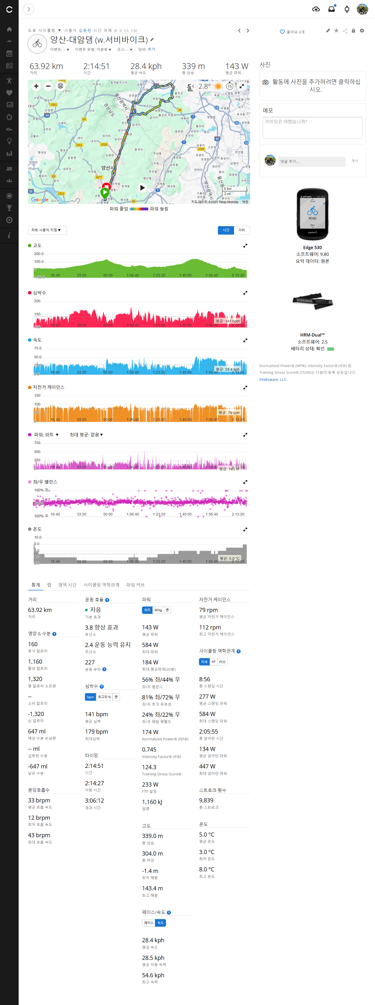Like the activity with the heart icon

(282, 32)
